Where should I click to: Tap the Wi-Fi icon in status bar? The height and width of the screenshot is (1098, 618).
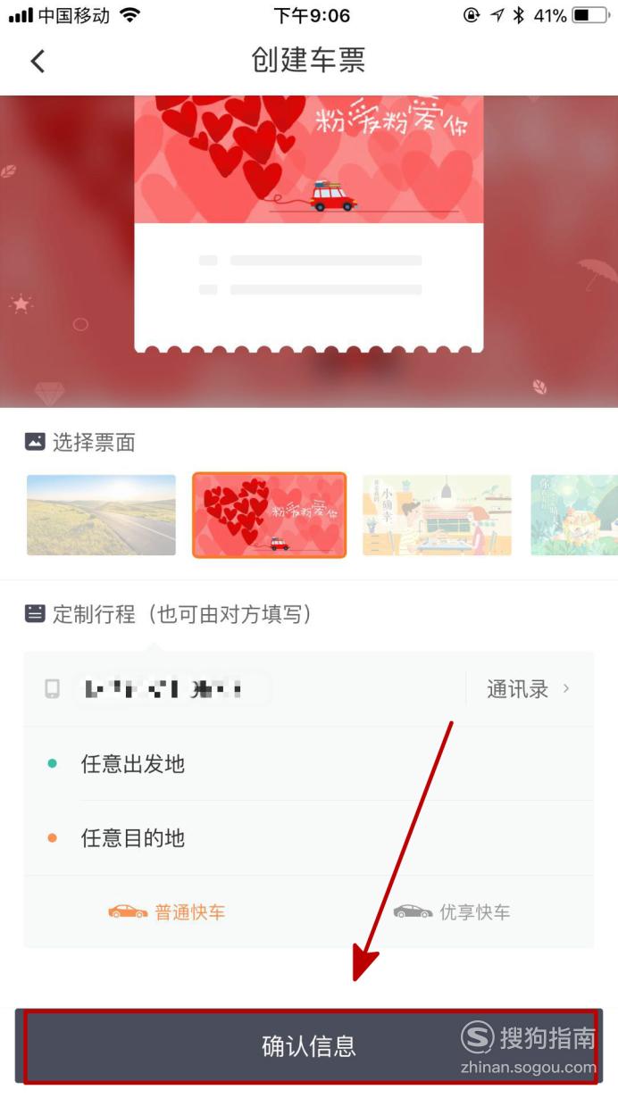130,15
